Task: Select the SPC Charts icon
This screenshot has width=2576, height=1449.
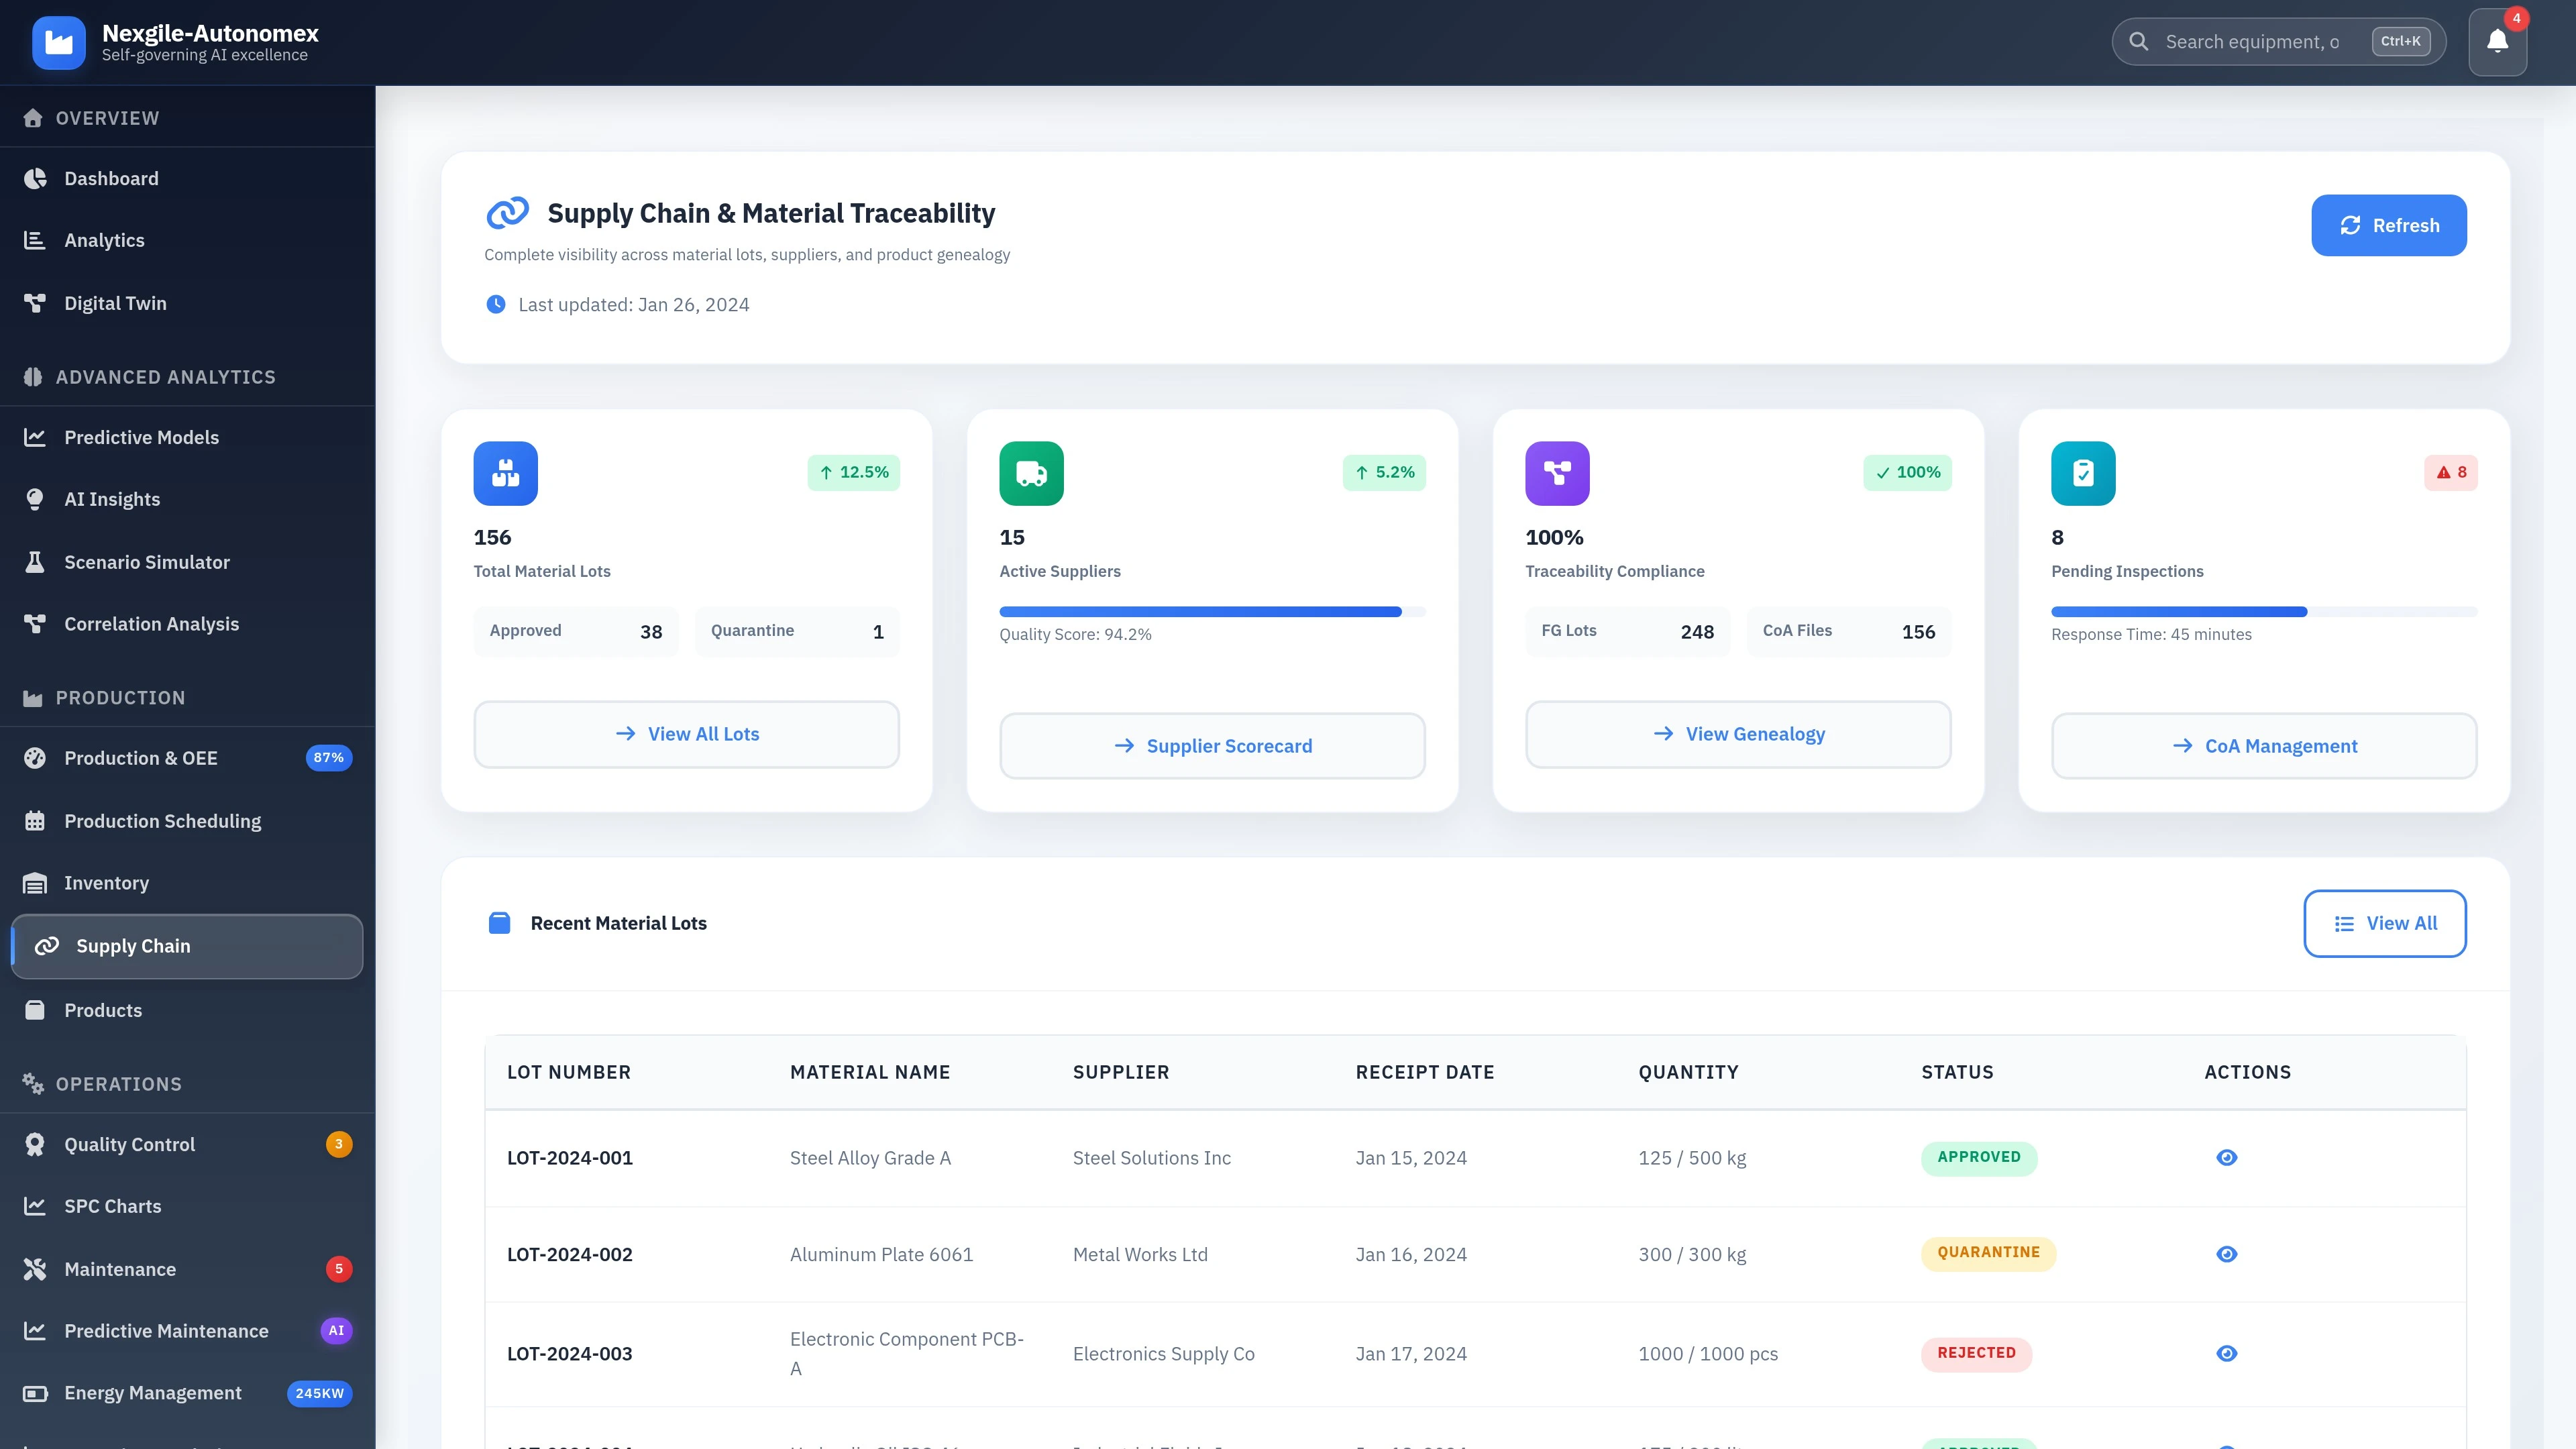Action: click(x=34, y=1206)
